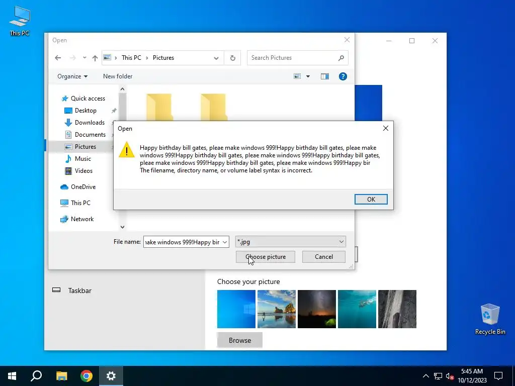Expand the address bar previous locations dropdown
Viewport: 515px width, 386px height.
(216, 58)
